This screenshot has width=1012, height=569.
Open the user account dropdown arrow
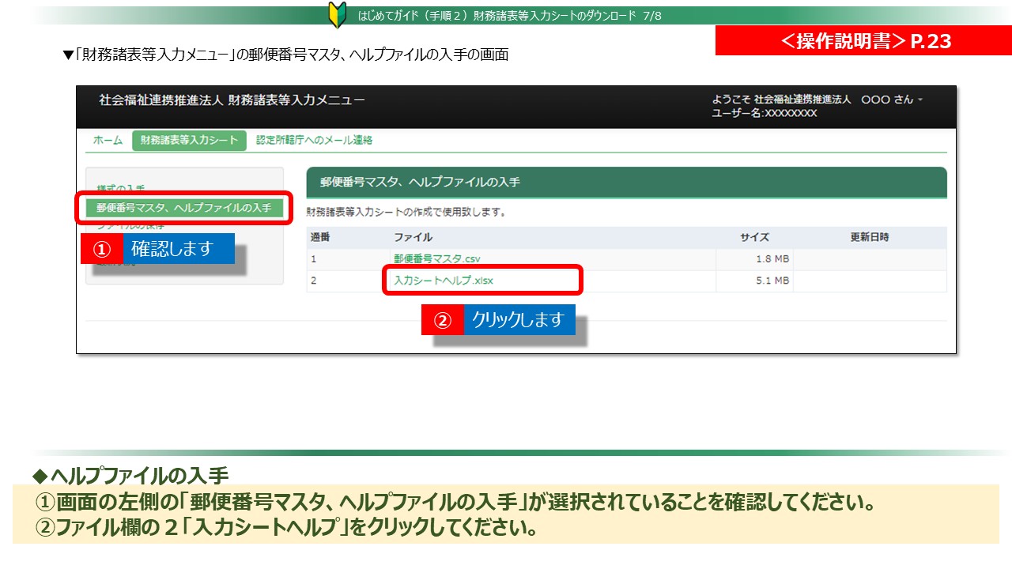(920, 100)
